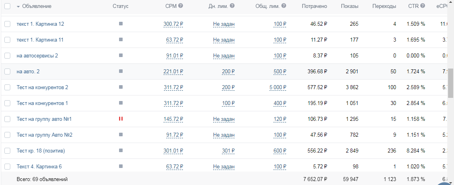454x185 pixels.
Task: Click stopped status square for на авто. 2
Action: click(x=121, y=71)
